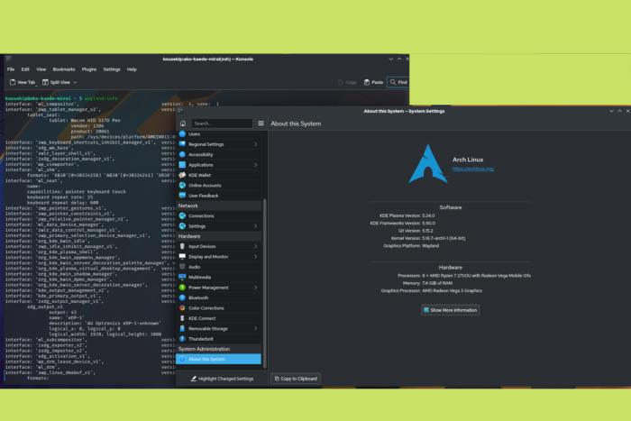The height and width of the screenshot is (421, 631).
Task: Open the Split View dropdown arrow in Konsole
Action: tap(75, 82)
